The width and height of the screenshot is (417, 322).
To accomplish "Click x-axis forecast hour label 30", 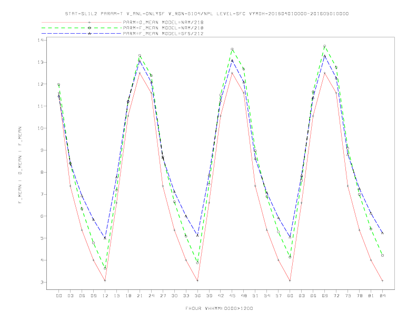I will click(x=174, y=296).
